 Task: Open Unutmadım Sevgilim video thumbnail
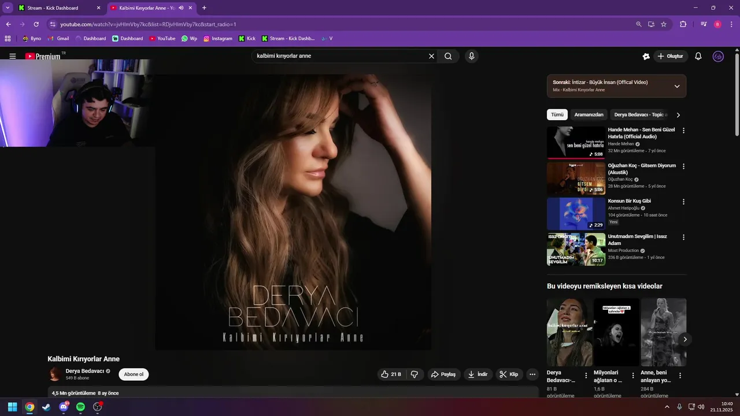point(576,249)
